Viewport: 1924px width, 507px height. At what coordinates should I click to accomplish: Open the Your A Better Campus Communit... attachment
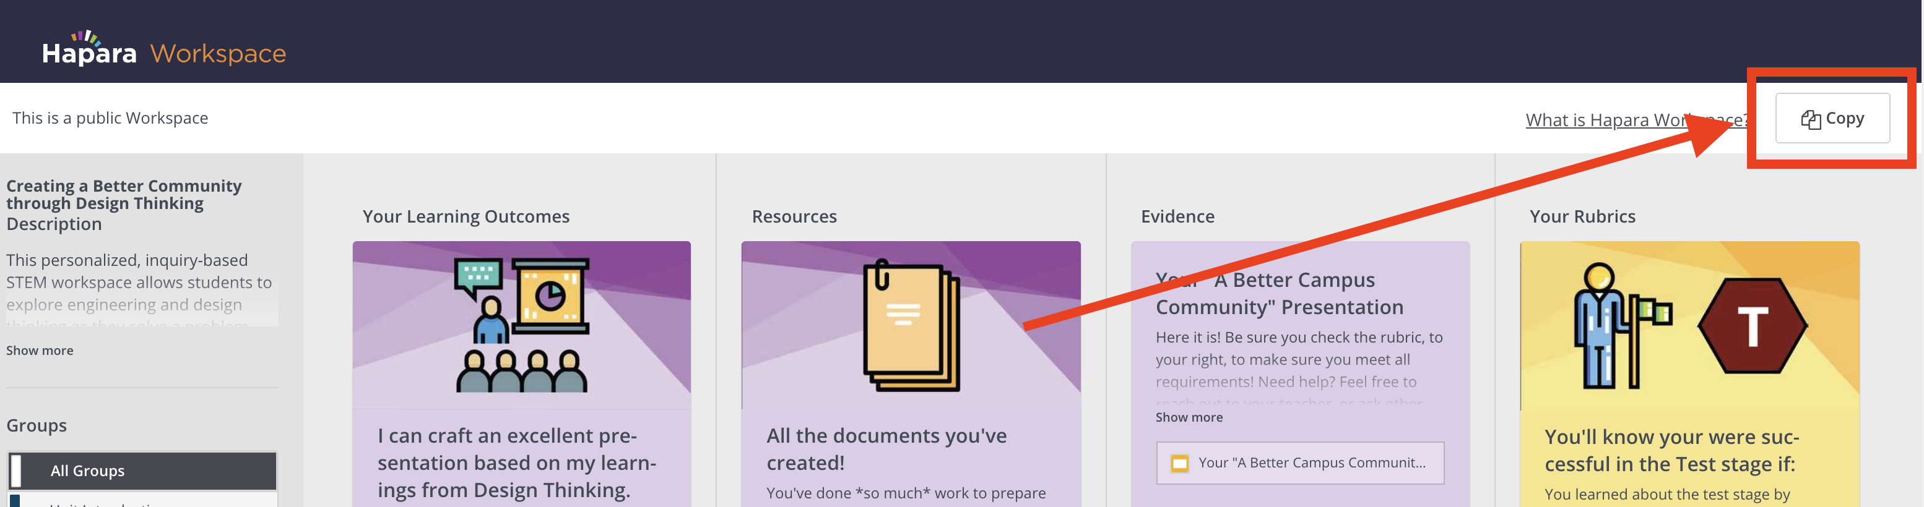(1299, 463)
